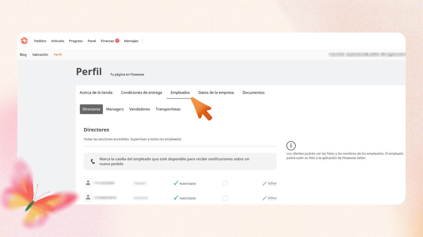Select the Managers employee sub-tab
423x237 pixels.
[x=115, y=109]
